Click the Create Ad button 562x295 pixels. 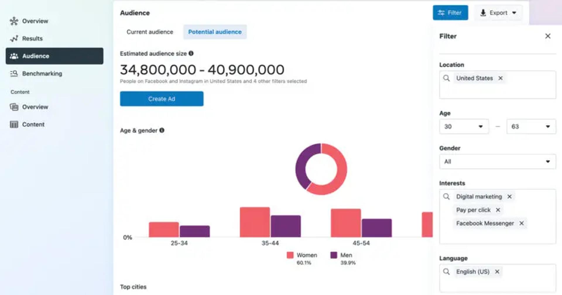click(x=162, y=99)
